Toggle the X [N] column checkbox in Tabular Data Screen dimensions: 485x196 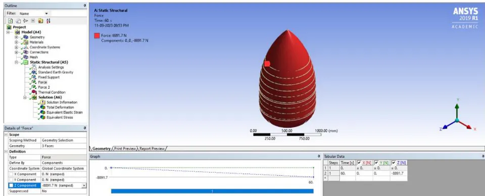pos(359,162)
